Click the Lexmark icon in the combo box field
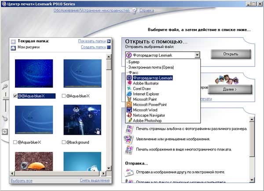Viewport: 264px width, 191px height. [129, 55]
